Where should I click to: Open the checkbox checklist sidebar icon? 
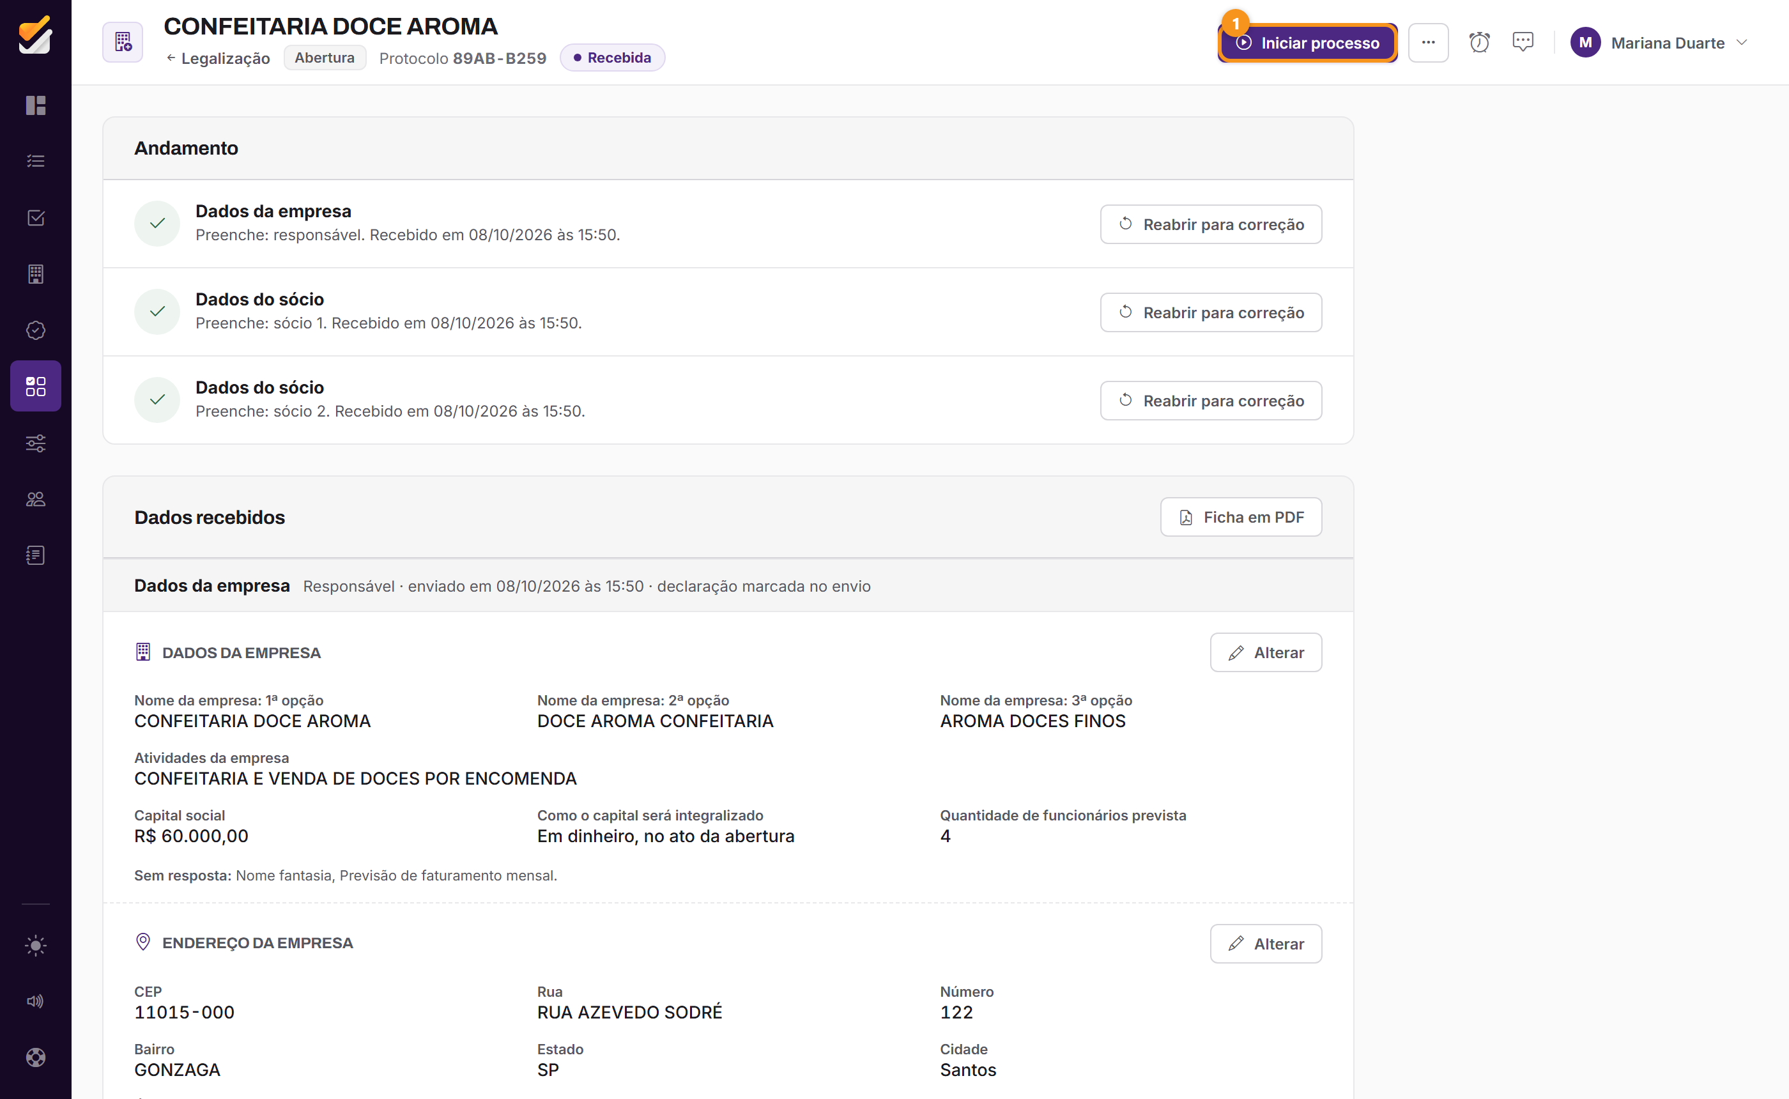36,217
